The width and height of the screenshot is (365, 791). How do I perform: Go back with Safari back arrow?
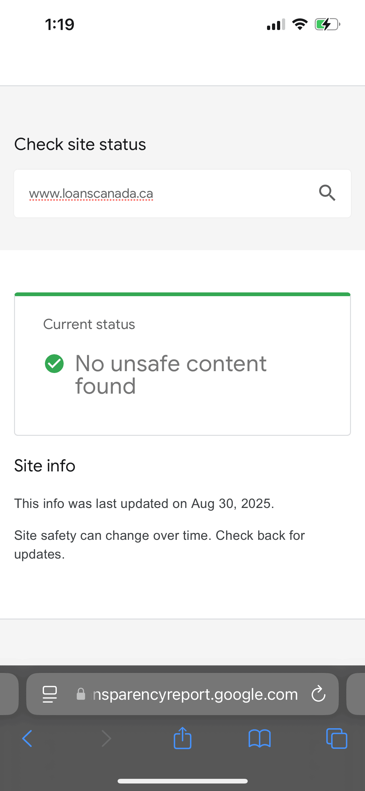tap(27, 739)
